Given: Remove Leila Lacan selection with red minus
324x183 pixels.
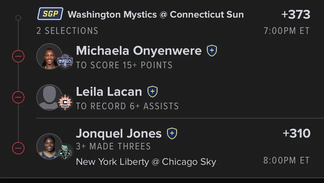Looking at the screenshot, I should [18, 97].
